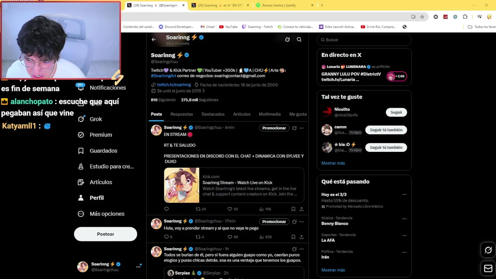View the 275,8 mil Seguidores list

pyautogui.click(x=200, y=100)
